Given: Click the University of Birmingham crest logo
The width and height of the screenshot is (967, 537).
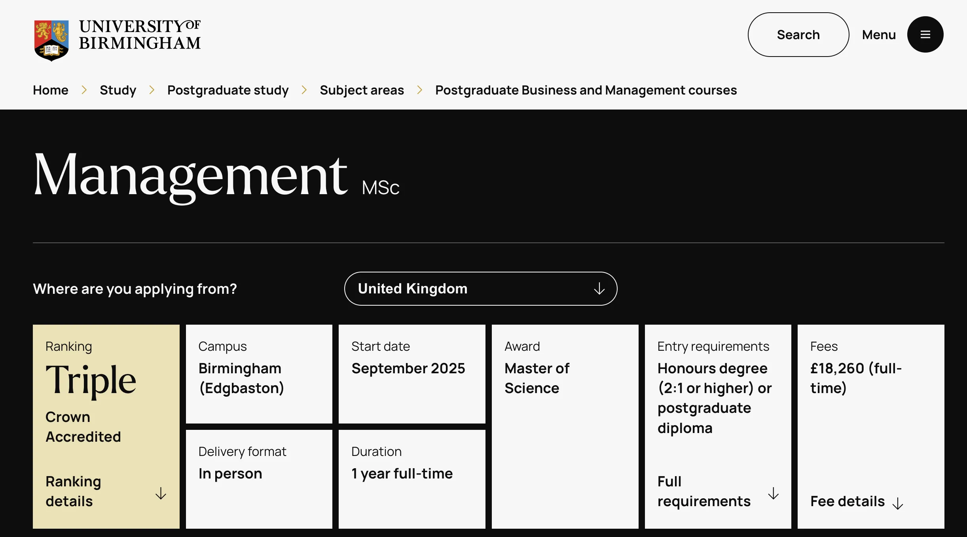Looking at the screenshot, I should tap(51, 40).
